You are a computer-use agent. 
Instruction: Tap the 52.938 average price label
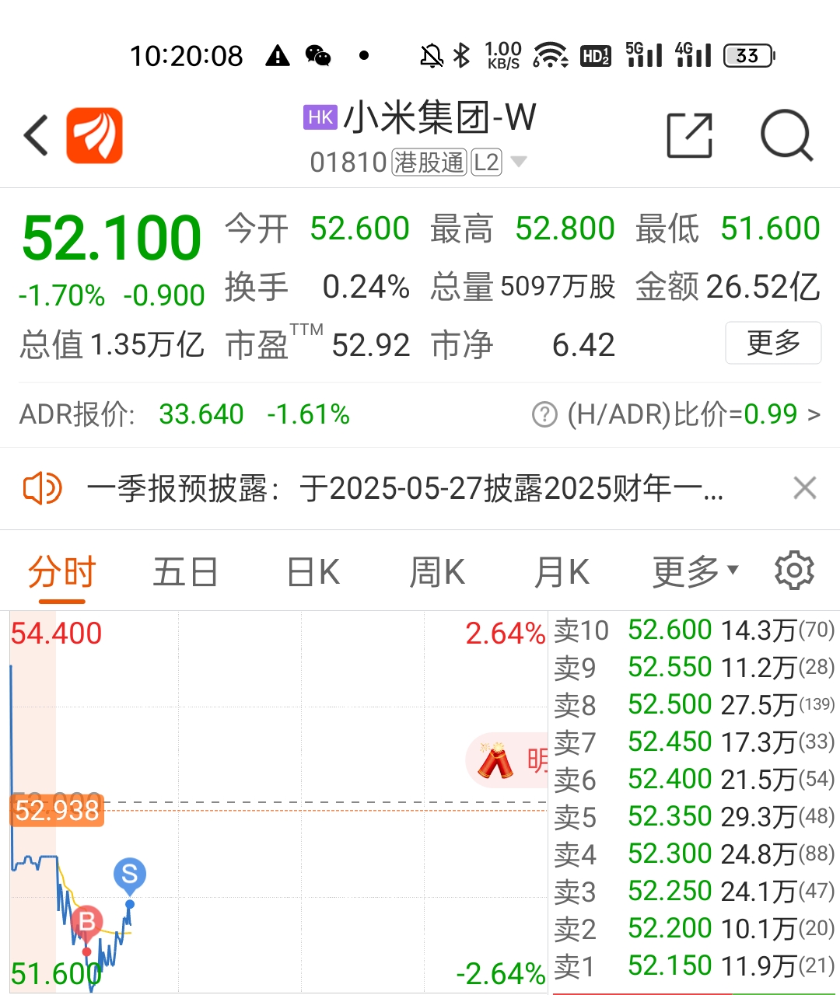pos(58,811)
